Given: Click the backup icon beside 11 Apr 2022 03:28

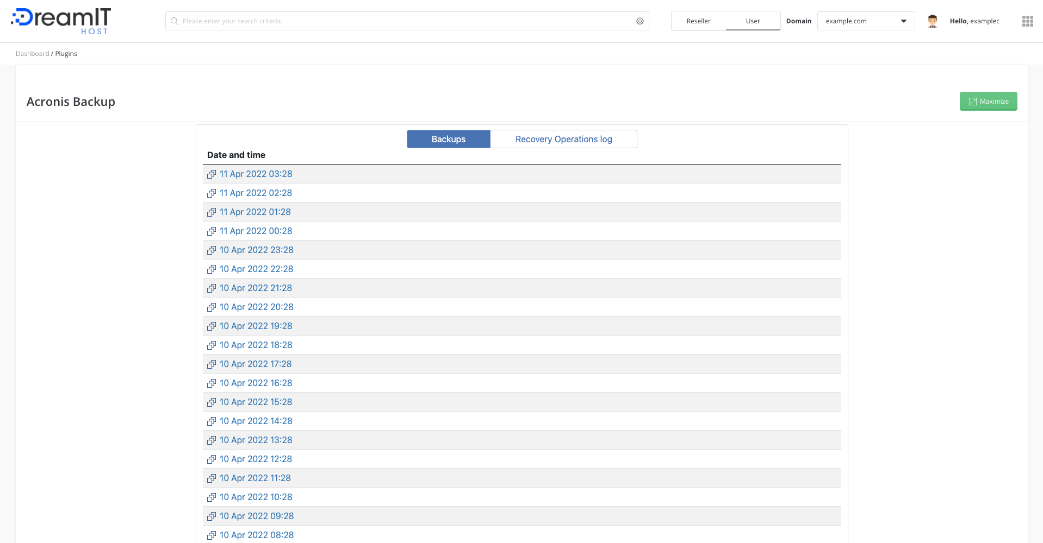Looking at the screenshot, I should point(211,174).
